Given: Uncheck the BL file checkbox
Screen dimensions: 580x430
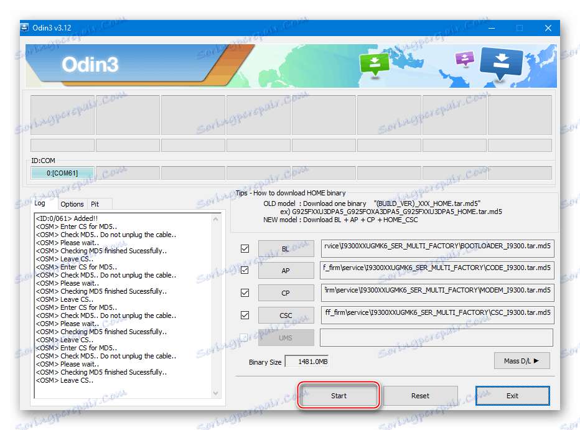Looking at the screenshot, I should pos(245,248).
